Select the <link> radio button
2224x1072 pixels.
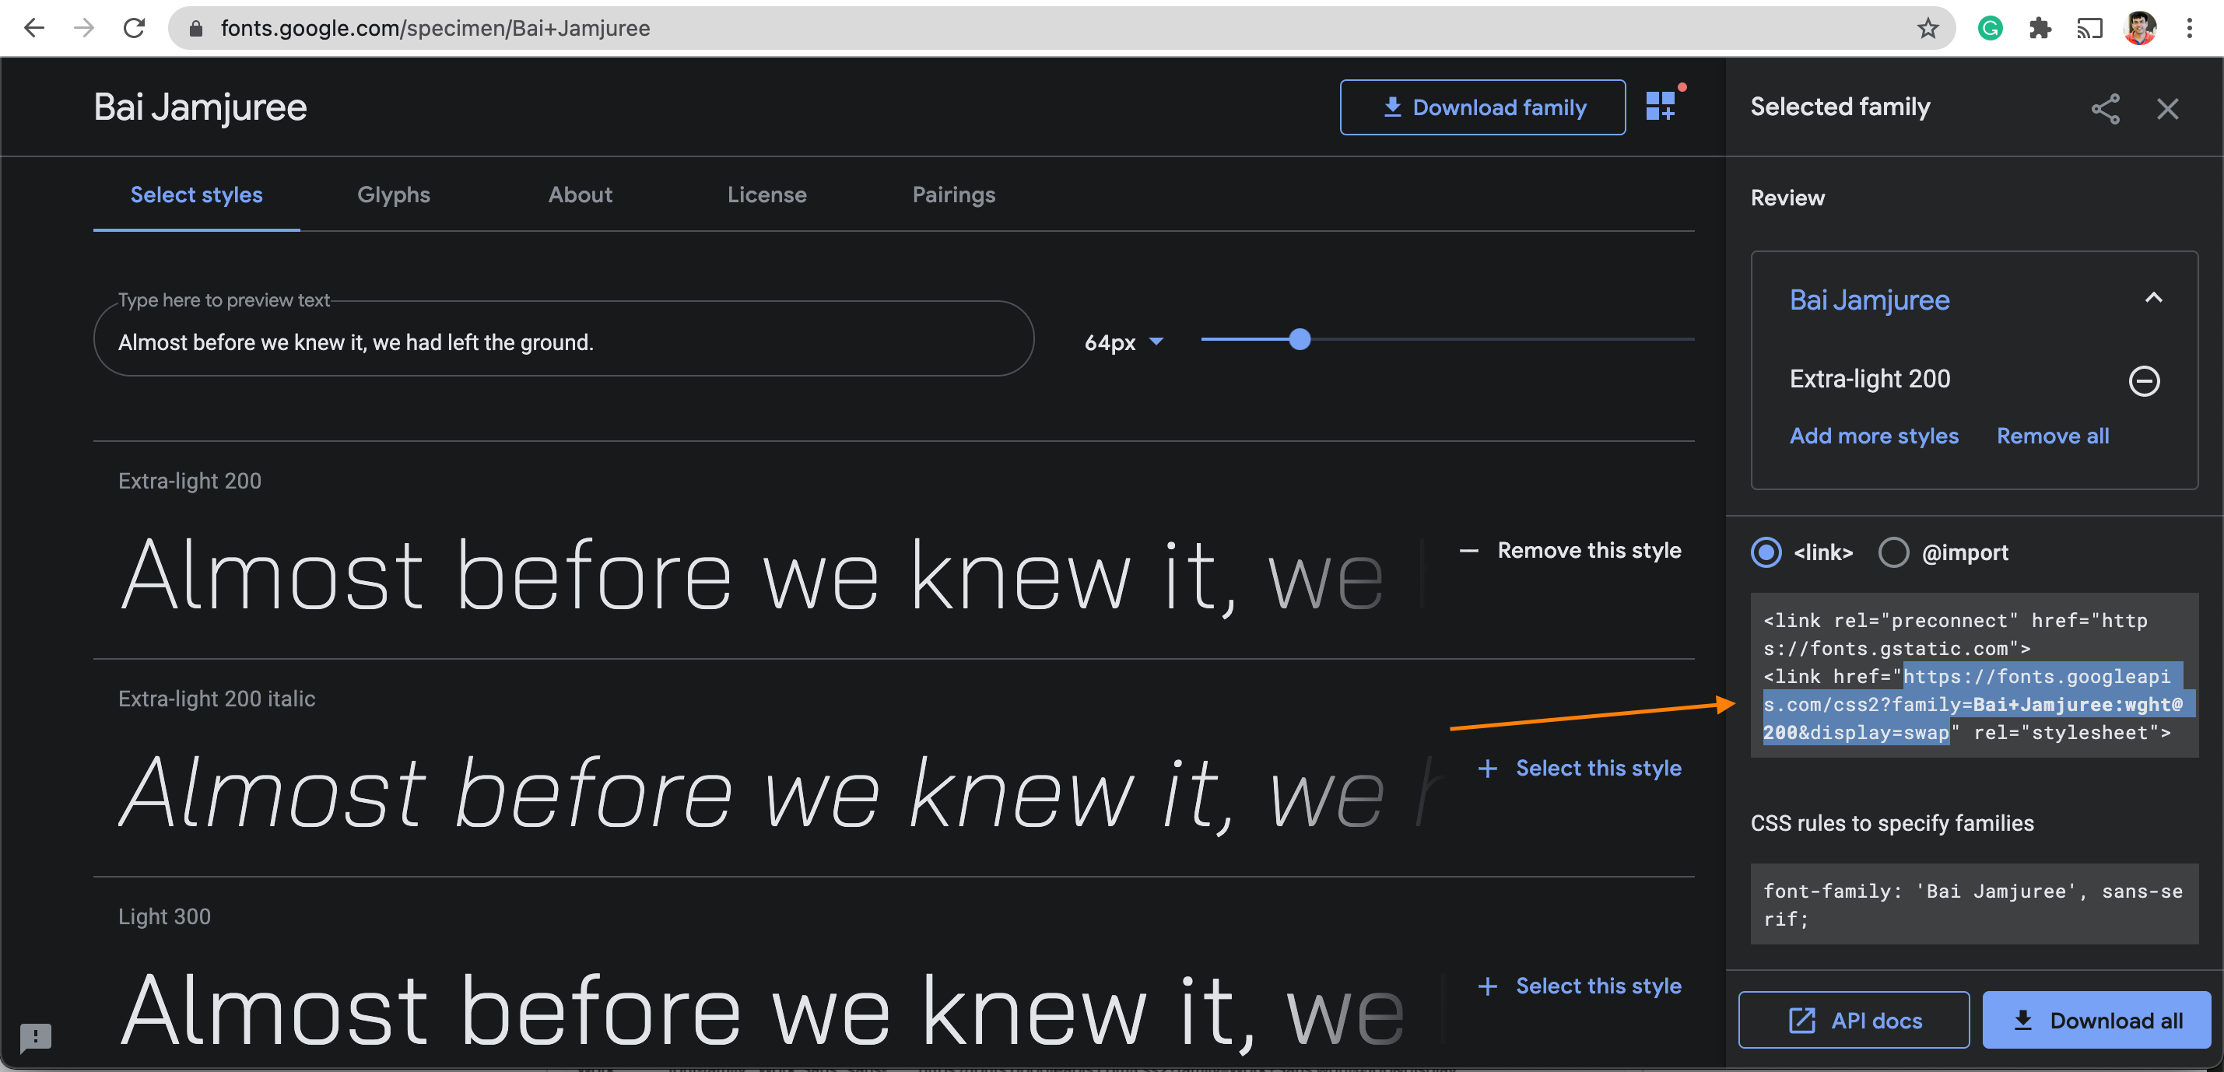(1766, 552)
